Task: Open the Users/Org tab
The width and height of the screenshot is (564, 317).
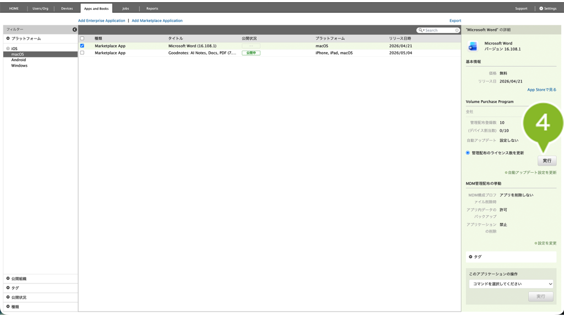Action: pyautogui.click(x=40, y=8)
